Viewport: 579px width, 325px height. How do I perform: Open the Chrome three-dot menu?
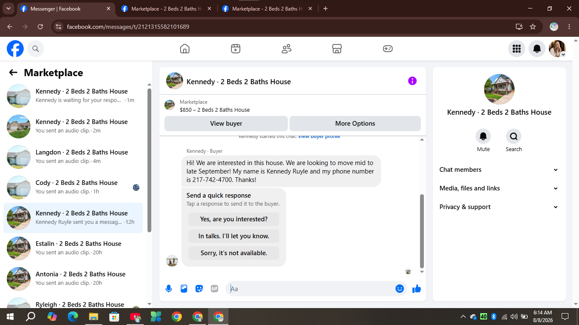click(x=569, y=27)
